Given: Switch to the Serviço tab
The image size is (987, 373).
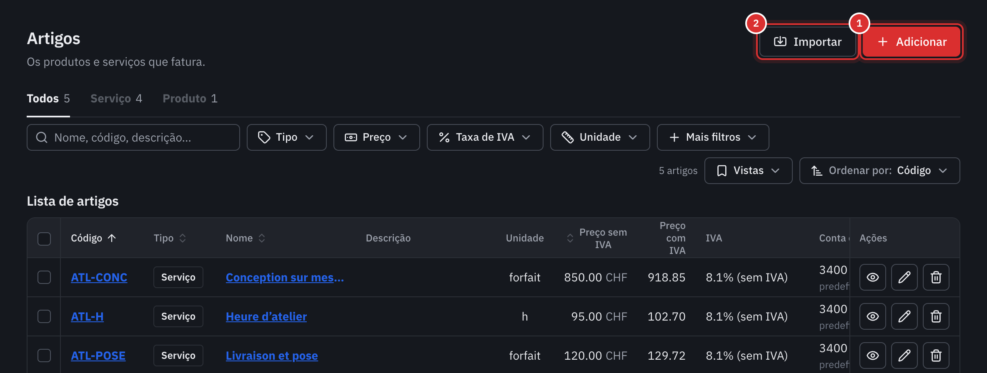Looking at the screenshot, I should click(x=116, y=99).
